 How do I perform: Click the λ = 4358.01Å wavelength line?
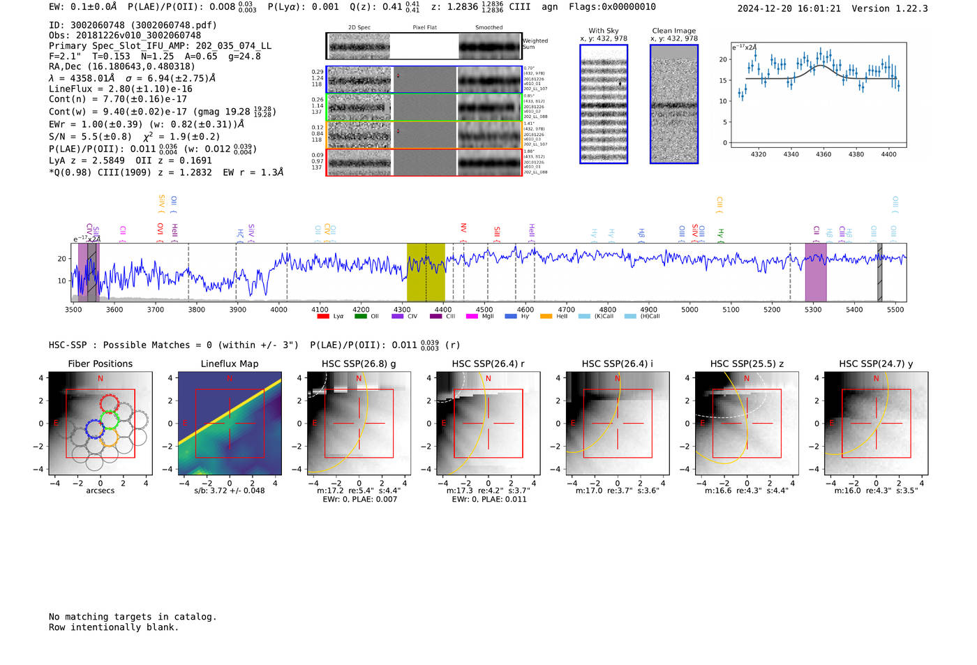133,78
